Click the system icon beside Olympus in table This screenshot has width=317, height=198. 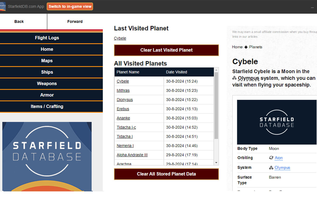(x=271, y=168)
